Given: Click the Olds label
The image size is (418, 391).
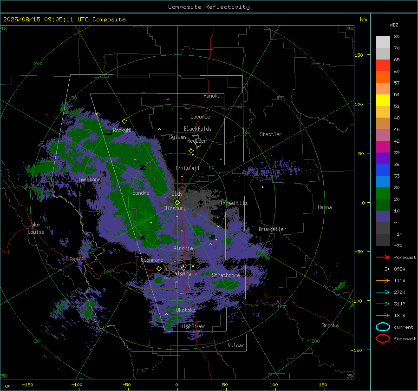Looking at the screenshot, I should tap(177, 193).
